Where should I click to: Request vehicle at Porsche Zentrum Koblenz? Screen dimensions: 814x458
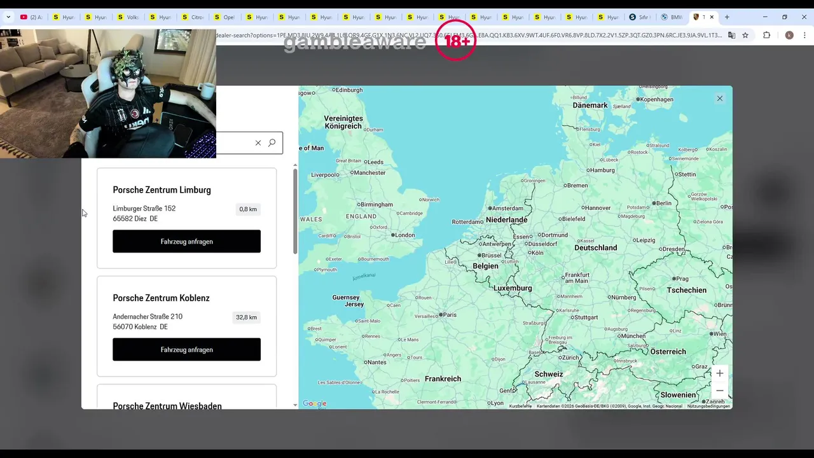tap(187, 349)
